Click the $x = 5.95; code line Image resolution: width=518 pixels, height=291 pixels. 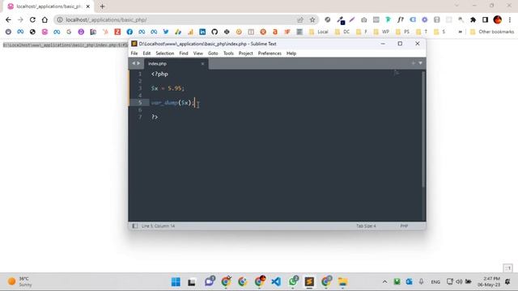click(x=168, y=88)
